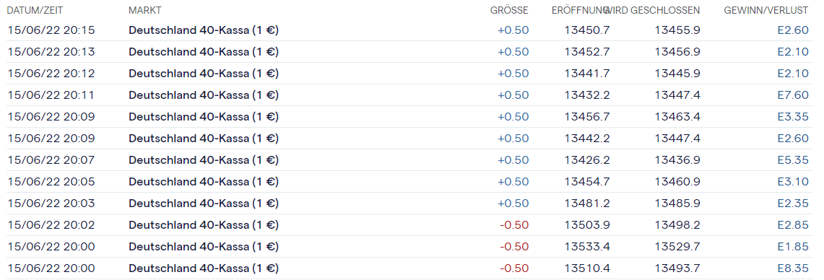This screenshot has width=824, height=280.
Task: Open the Deutschland 40-Kassa trade from 20:13
Action: (x=204, y=52)
